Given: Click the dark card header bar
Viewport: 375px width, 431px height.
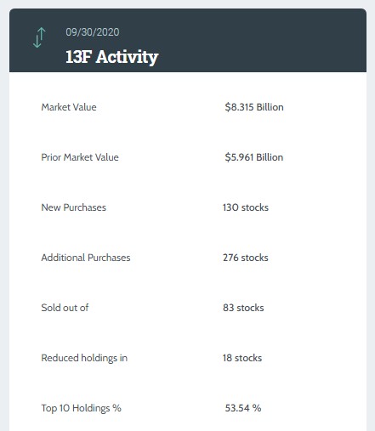Looking at the screenshot, I should tap(188, 40).
